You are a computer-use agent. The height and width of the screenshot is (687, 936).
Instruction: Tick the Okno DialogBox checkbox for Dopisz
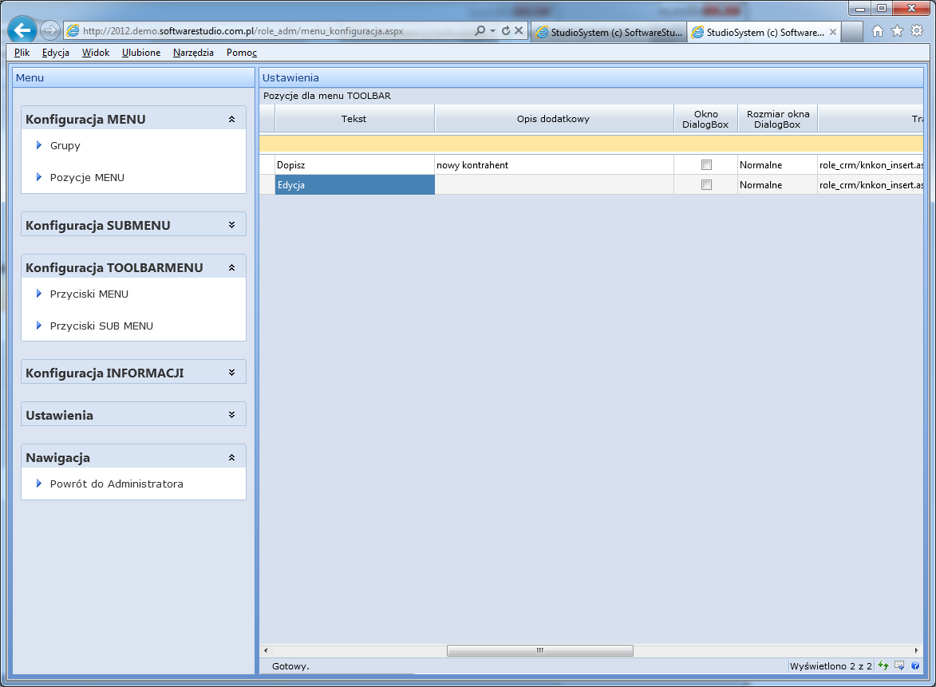click(706, 165)
